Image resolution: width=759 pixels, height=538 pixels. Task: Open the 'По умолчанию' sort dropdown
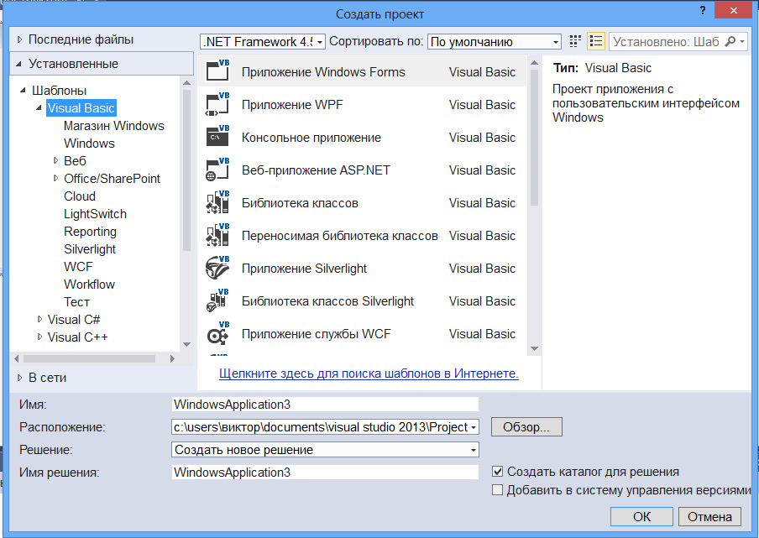coord(495,42)
